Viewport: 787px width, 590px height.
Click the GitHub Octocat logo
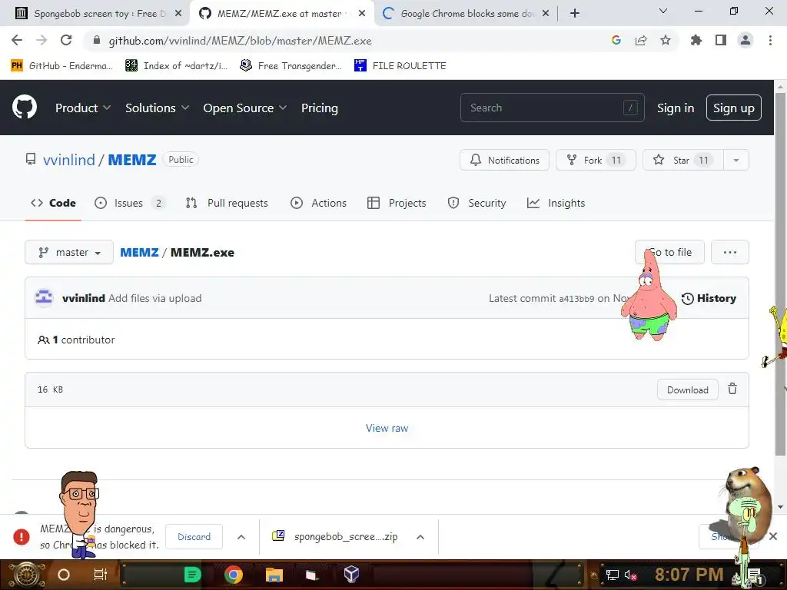point(25,108)
